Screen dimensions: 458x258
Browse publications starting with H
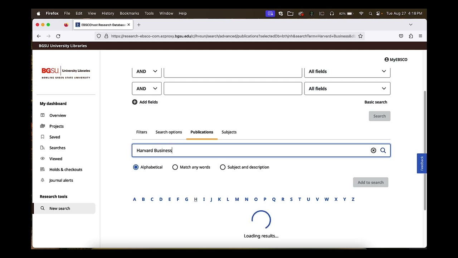(196, 199)
